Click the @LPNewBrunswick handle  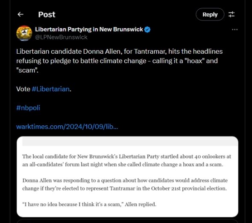61,37
